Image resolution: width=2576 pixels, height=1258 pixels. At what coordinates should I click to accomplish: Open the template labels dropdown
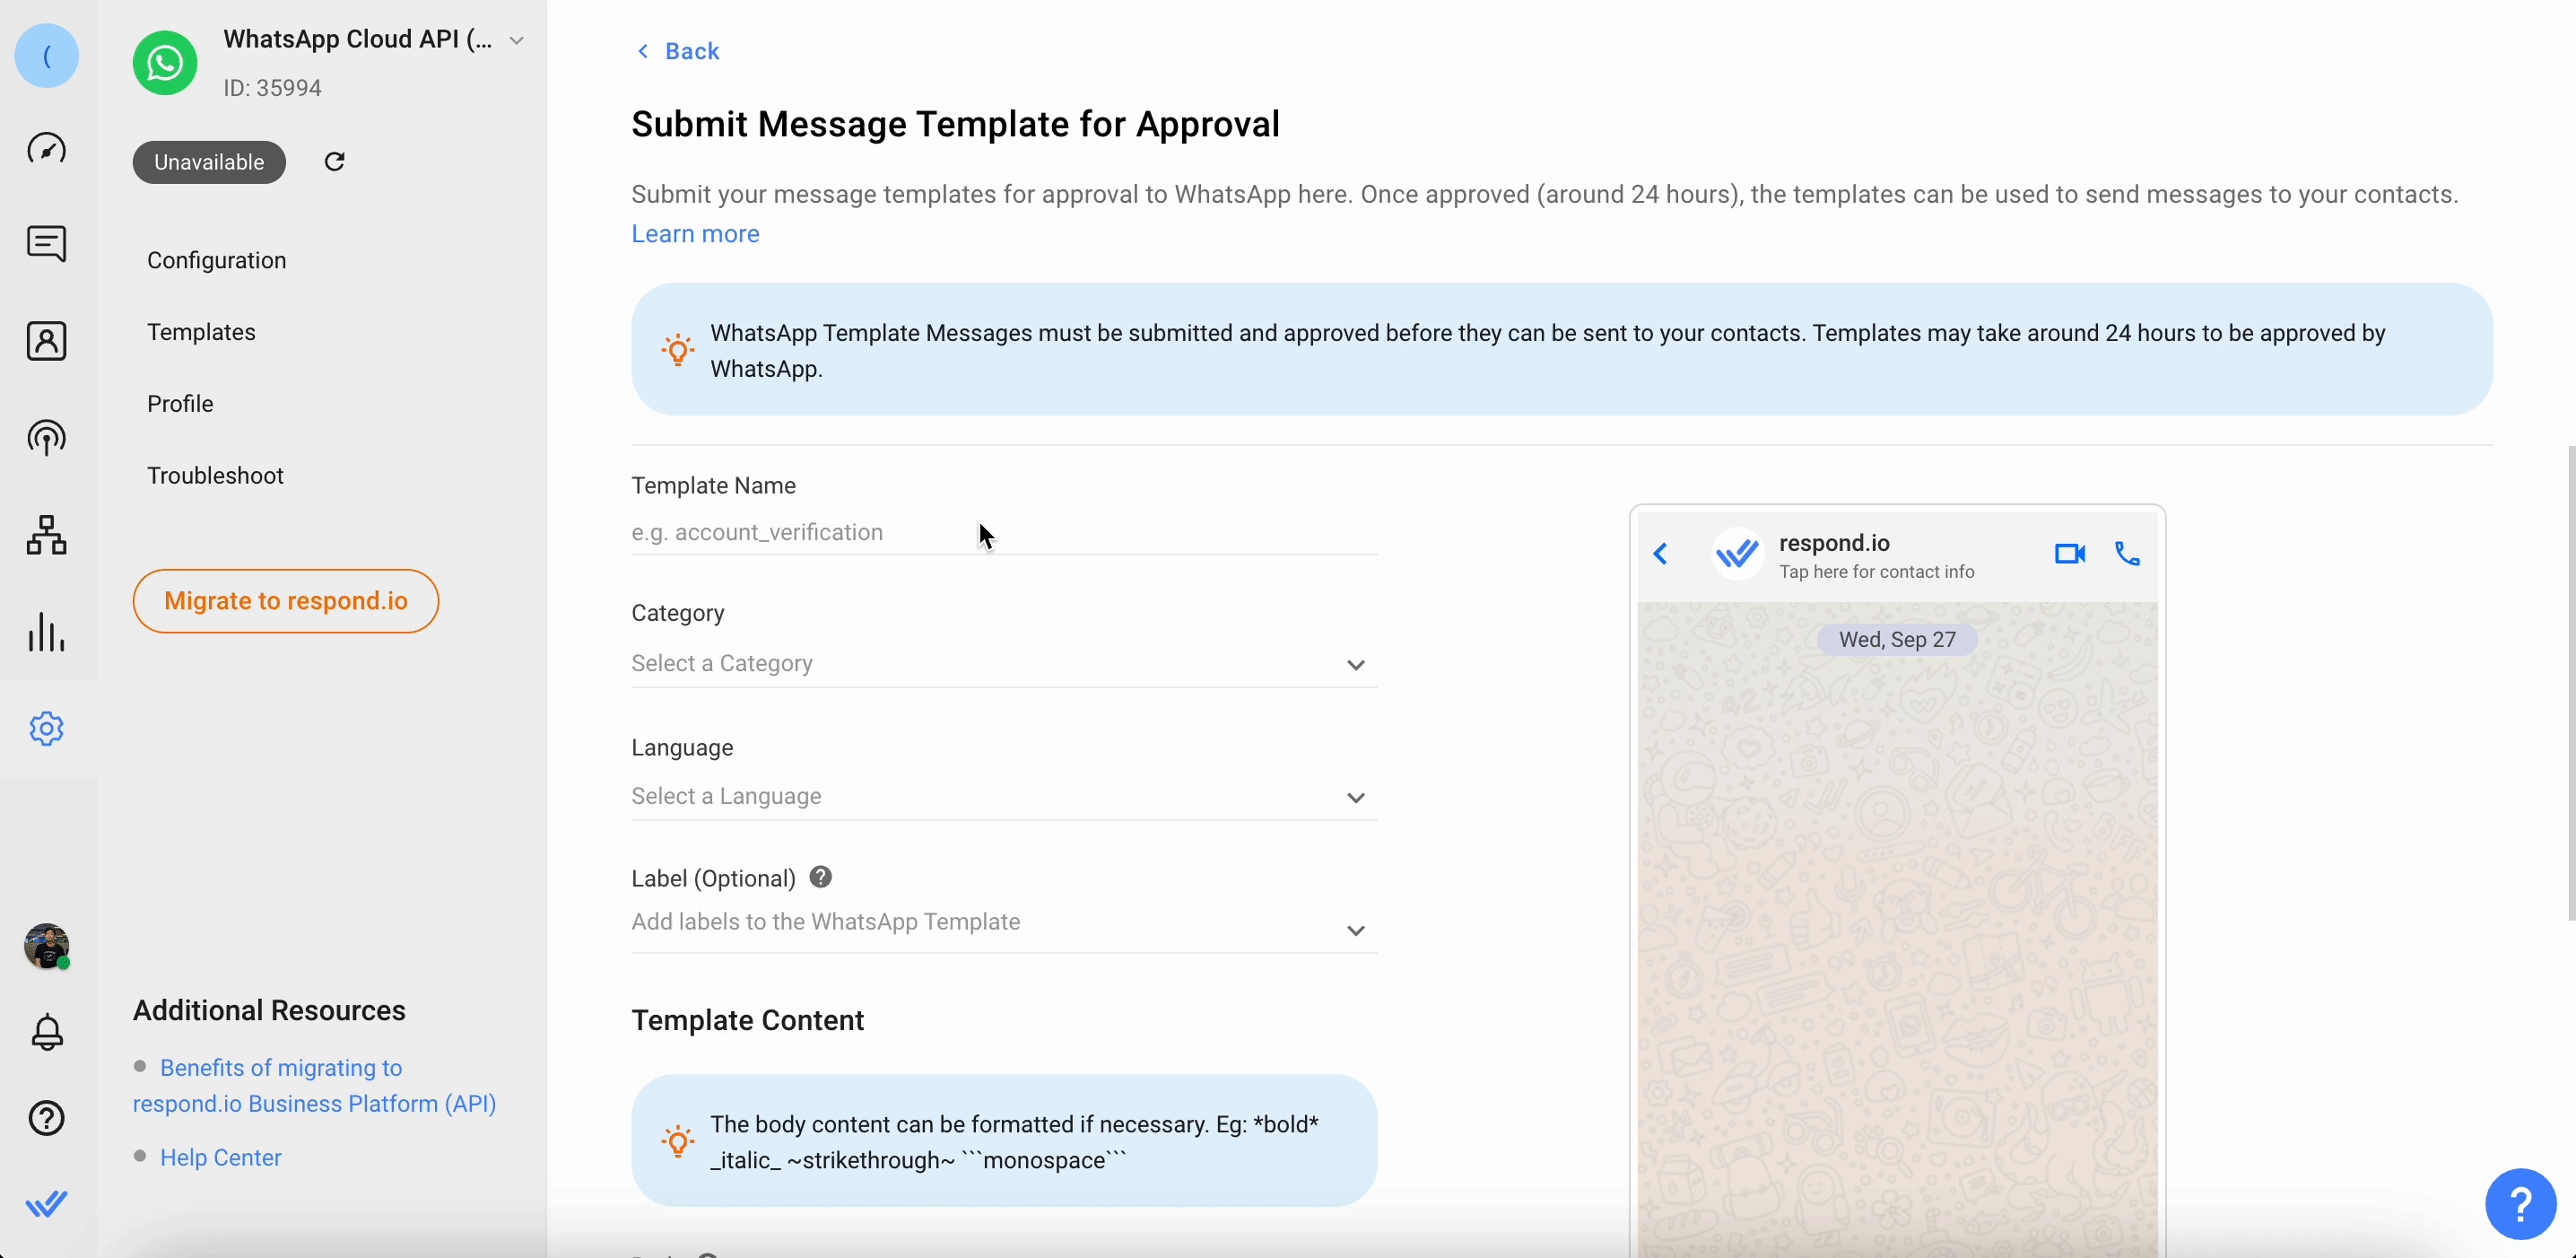pos(1003,923)
